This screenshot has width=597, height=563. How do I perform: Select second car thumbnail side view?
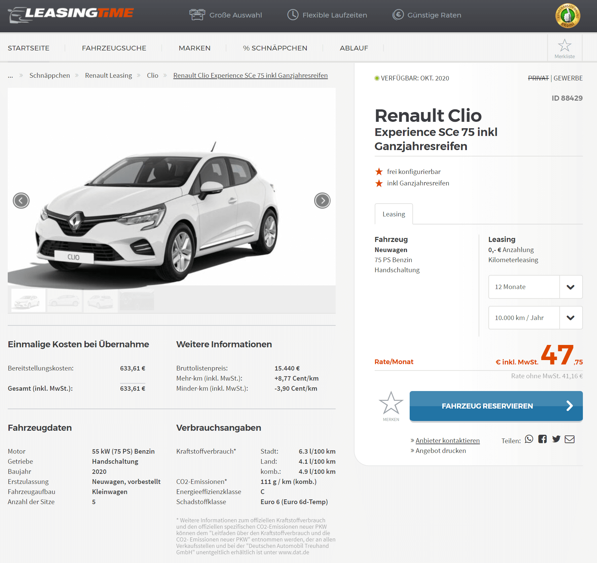[65, 300]
